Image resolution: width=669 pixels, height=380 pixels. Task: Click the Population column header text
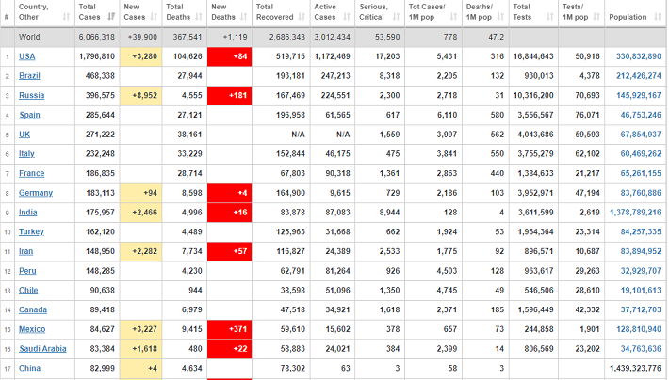(x=628, y=17)
